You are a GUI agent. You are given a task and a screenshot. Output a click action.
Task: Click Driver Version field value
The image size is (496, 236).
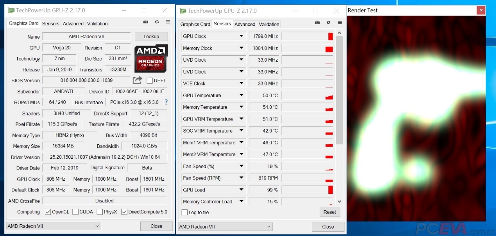105,157
